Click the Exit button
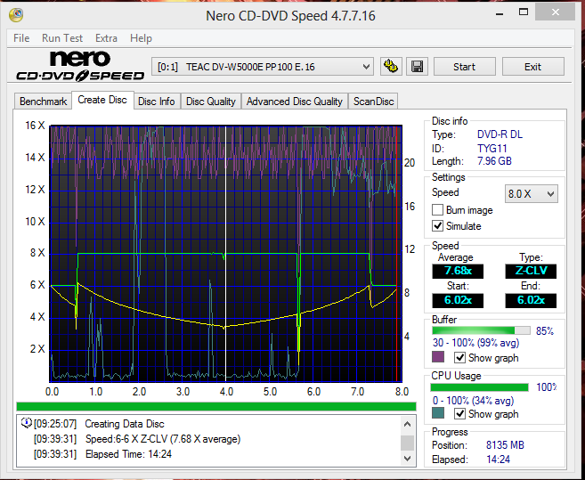585x480 pixels. [x=532, y=67]
